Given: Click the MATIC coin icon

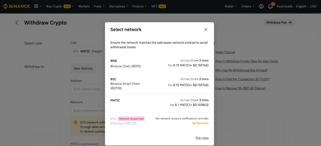Looking at the screenshot, I should pos(76,51).
